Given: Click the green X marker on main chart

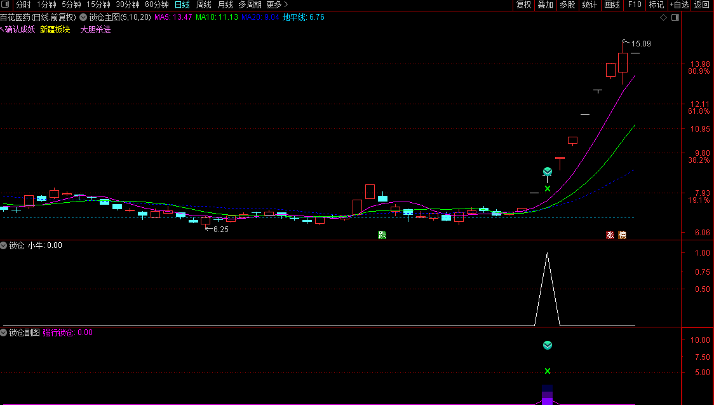Looking at the screenshot, I should pyautogui.click(x=548, y=189).
